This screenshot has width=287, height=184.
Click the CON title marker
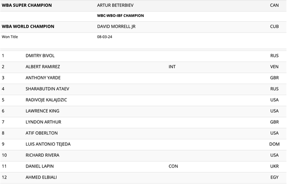pyautogui.click(x=173, y=166)
